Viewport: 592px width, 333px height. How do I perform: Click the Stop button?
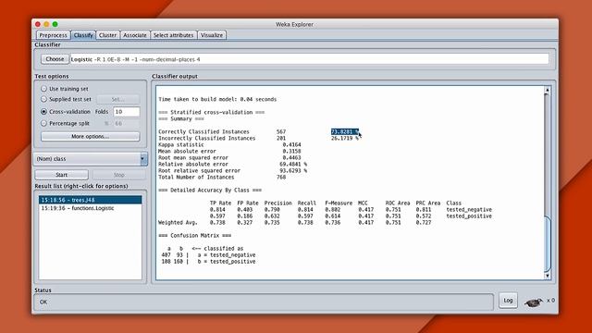tap(119, 175)
